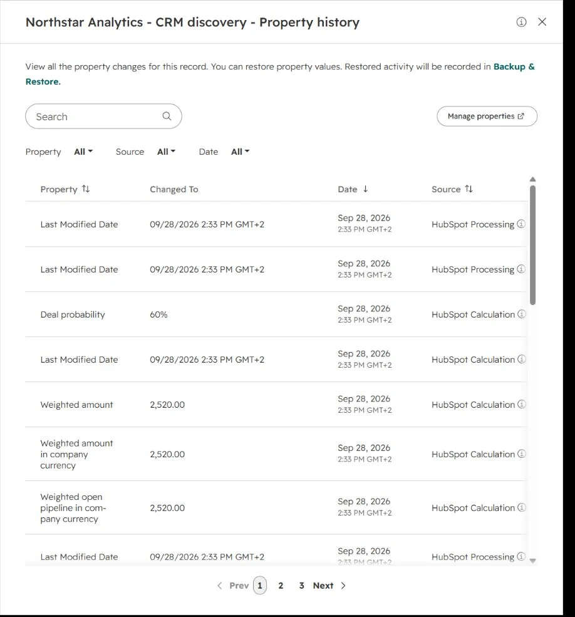Open info icon for Weighted amount in company currency

[x=522, y=454]
